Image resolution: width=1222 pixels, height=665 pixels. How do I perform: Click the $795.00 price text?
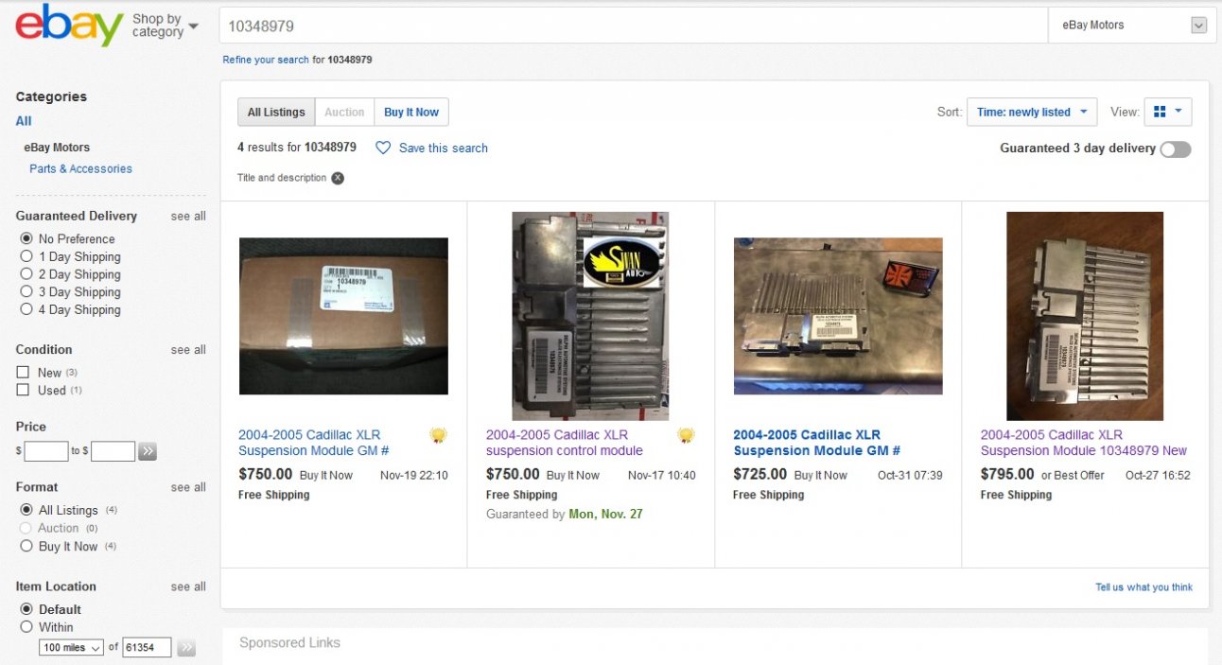(1007, 475)
